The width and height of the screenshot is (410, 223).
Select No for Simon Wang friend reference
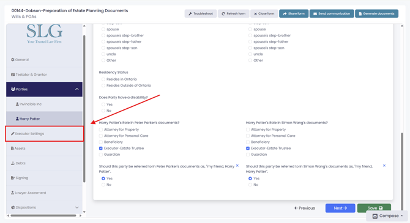pos(250,185)
